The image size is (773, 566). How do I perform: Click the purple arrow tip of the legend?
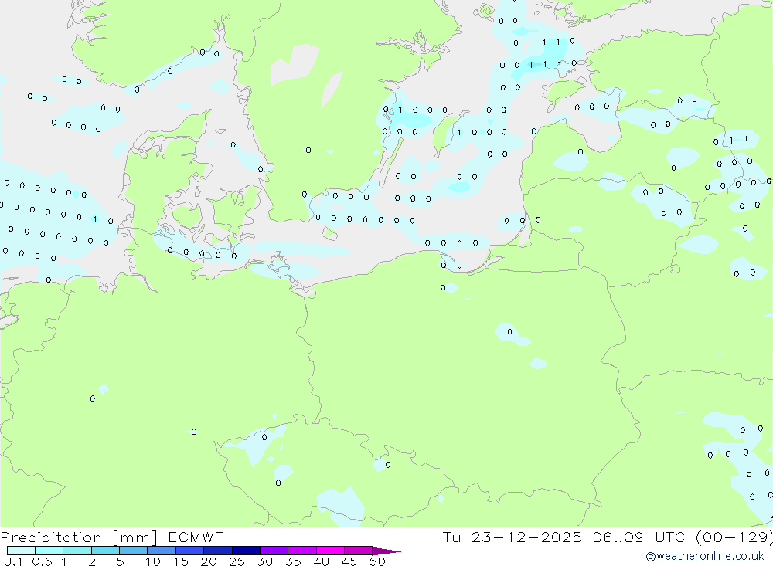386,551
